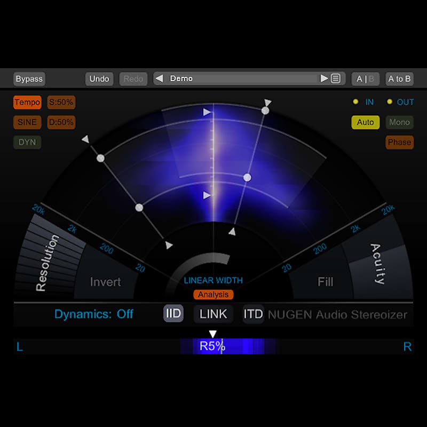Toggle the Invert function
Screen dimensions: 427x427
click(x=105, y=282)
